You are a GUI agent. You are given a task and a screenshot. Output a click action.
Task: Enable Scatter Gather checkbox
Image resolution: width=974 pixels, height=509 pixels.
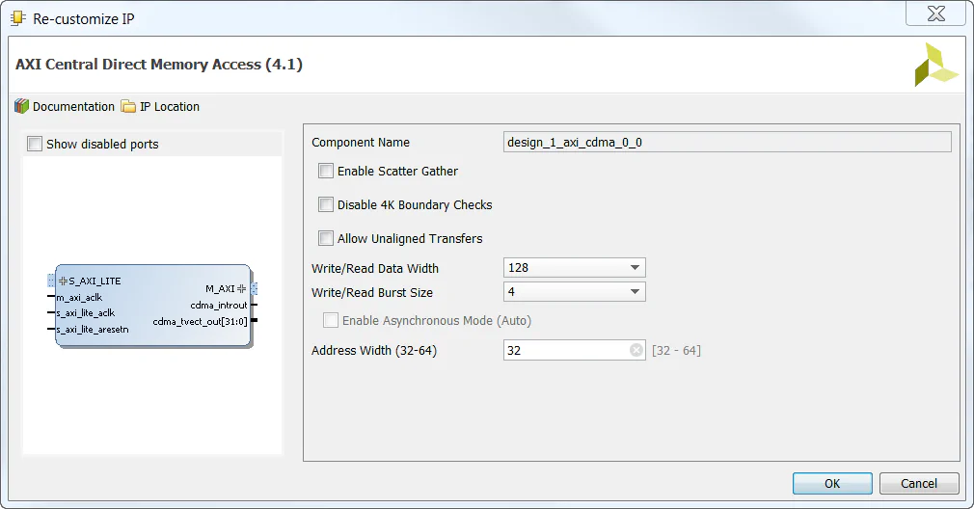326,171
